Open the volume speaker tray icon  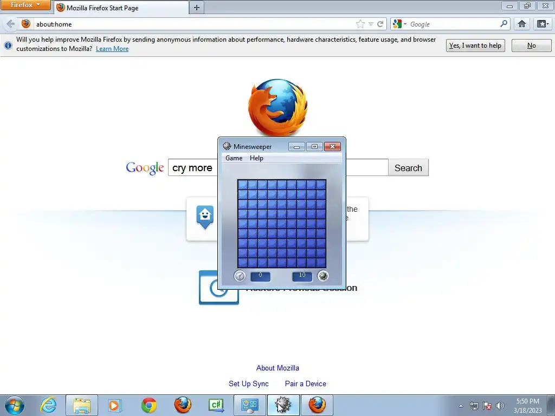pyautogui.click(x=500, y=406)
